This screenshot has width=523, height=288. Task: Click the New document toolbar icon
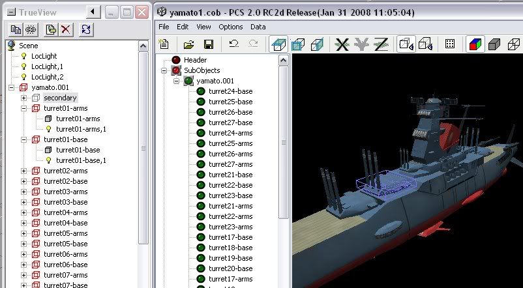click(x=164, y=44)
